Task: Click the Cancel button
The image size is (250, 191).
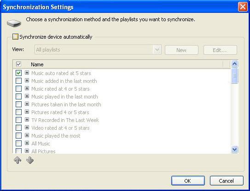Action: pos(227,180)
